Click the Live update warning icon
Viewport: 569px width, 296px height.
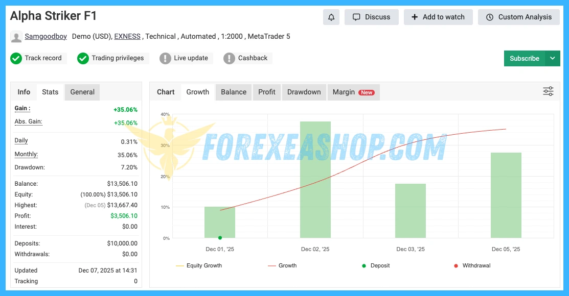tap(165, 58)
